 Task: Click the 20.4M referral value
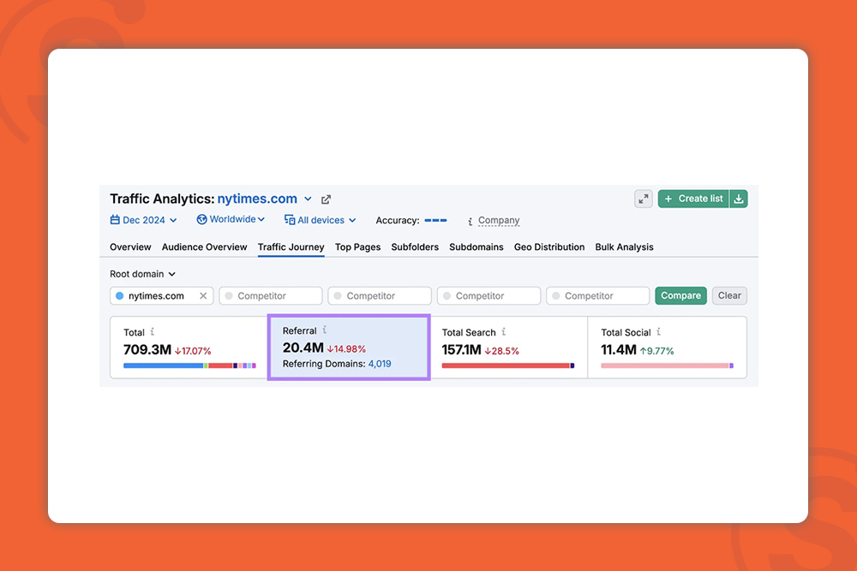coord(303,348)
